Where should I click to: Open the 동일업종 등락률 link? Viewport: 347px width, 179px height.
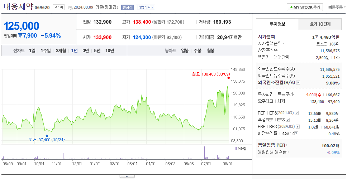[x=274, y=152]
